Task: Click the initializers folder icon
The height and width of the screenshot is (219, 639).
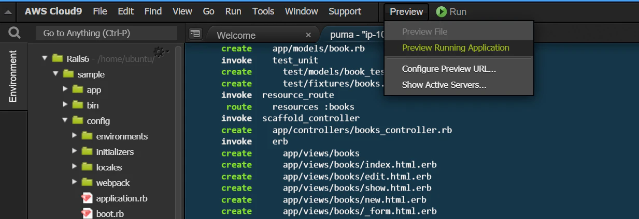Action: pyautogui.click(x=87, y=151)
